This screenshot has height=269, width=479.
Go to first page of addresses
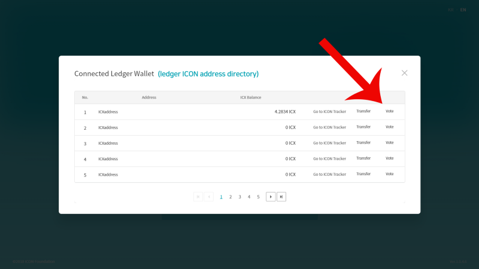[x=198, y=197]
